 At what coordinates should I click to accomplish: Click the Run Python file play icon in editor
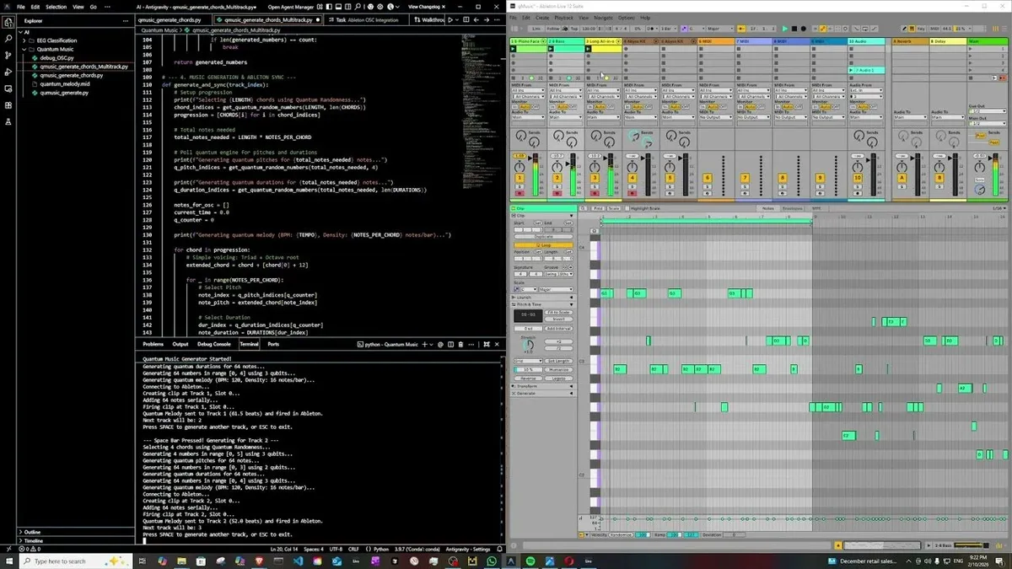coord(451,19)
